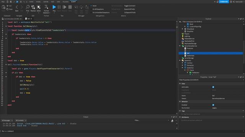The image size is (245, 137).
Task: Collapse the Behavior properties section
Action: [x=180, y=102]
